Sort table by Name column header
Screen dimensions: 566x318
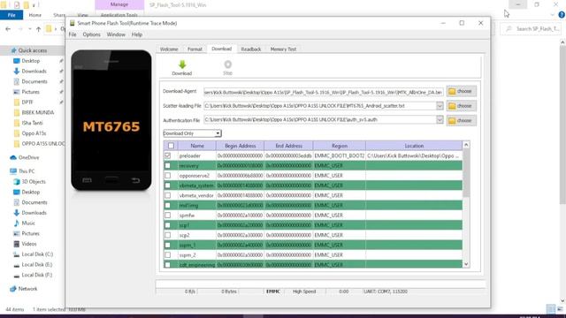click(197, 146)
